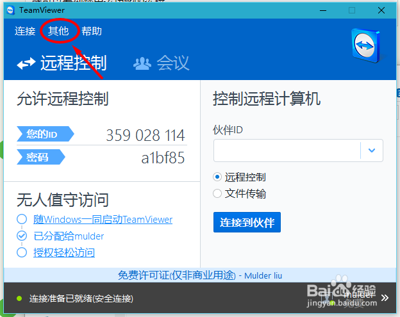400x317 pixels.
Task: Open the 授权轻松访问 link
Action: 64,252
